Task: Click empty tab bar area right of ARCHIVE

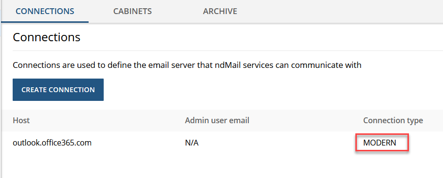Action: point(339,11)
